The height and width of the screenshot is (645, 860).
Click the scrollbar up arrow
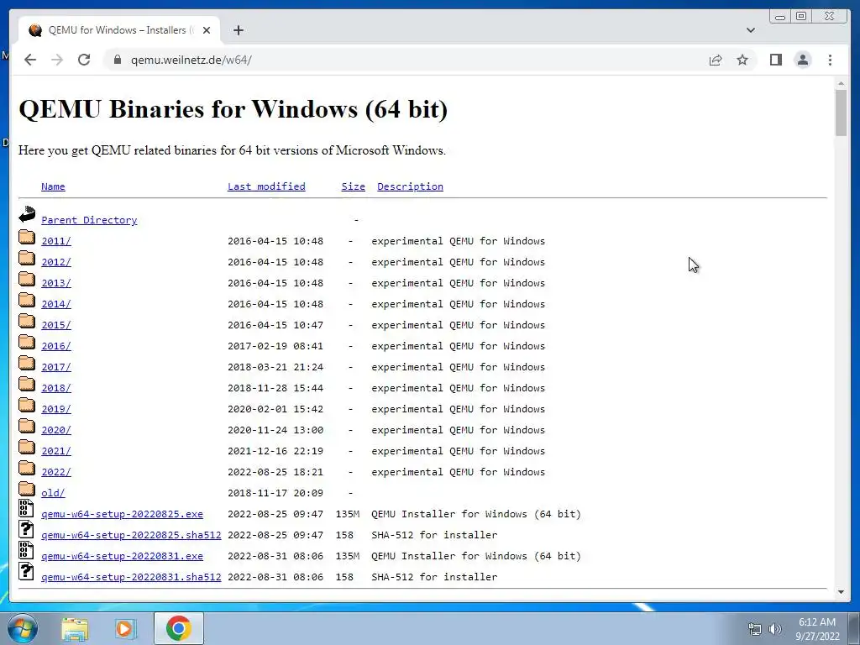pos(841,83)
